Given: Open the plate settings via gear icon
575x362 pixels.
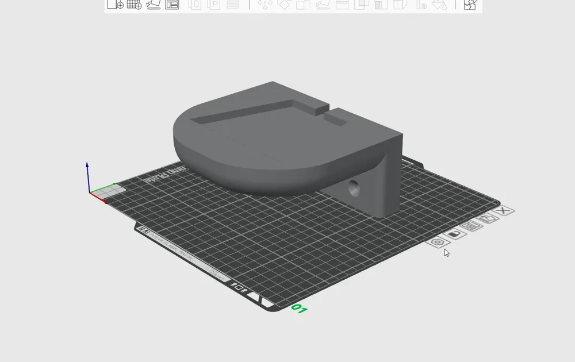Looking at the screenshot, I should (x=437, y=241).
